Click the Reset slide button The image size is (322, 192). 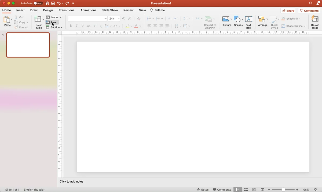(52, 22)
